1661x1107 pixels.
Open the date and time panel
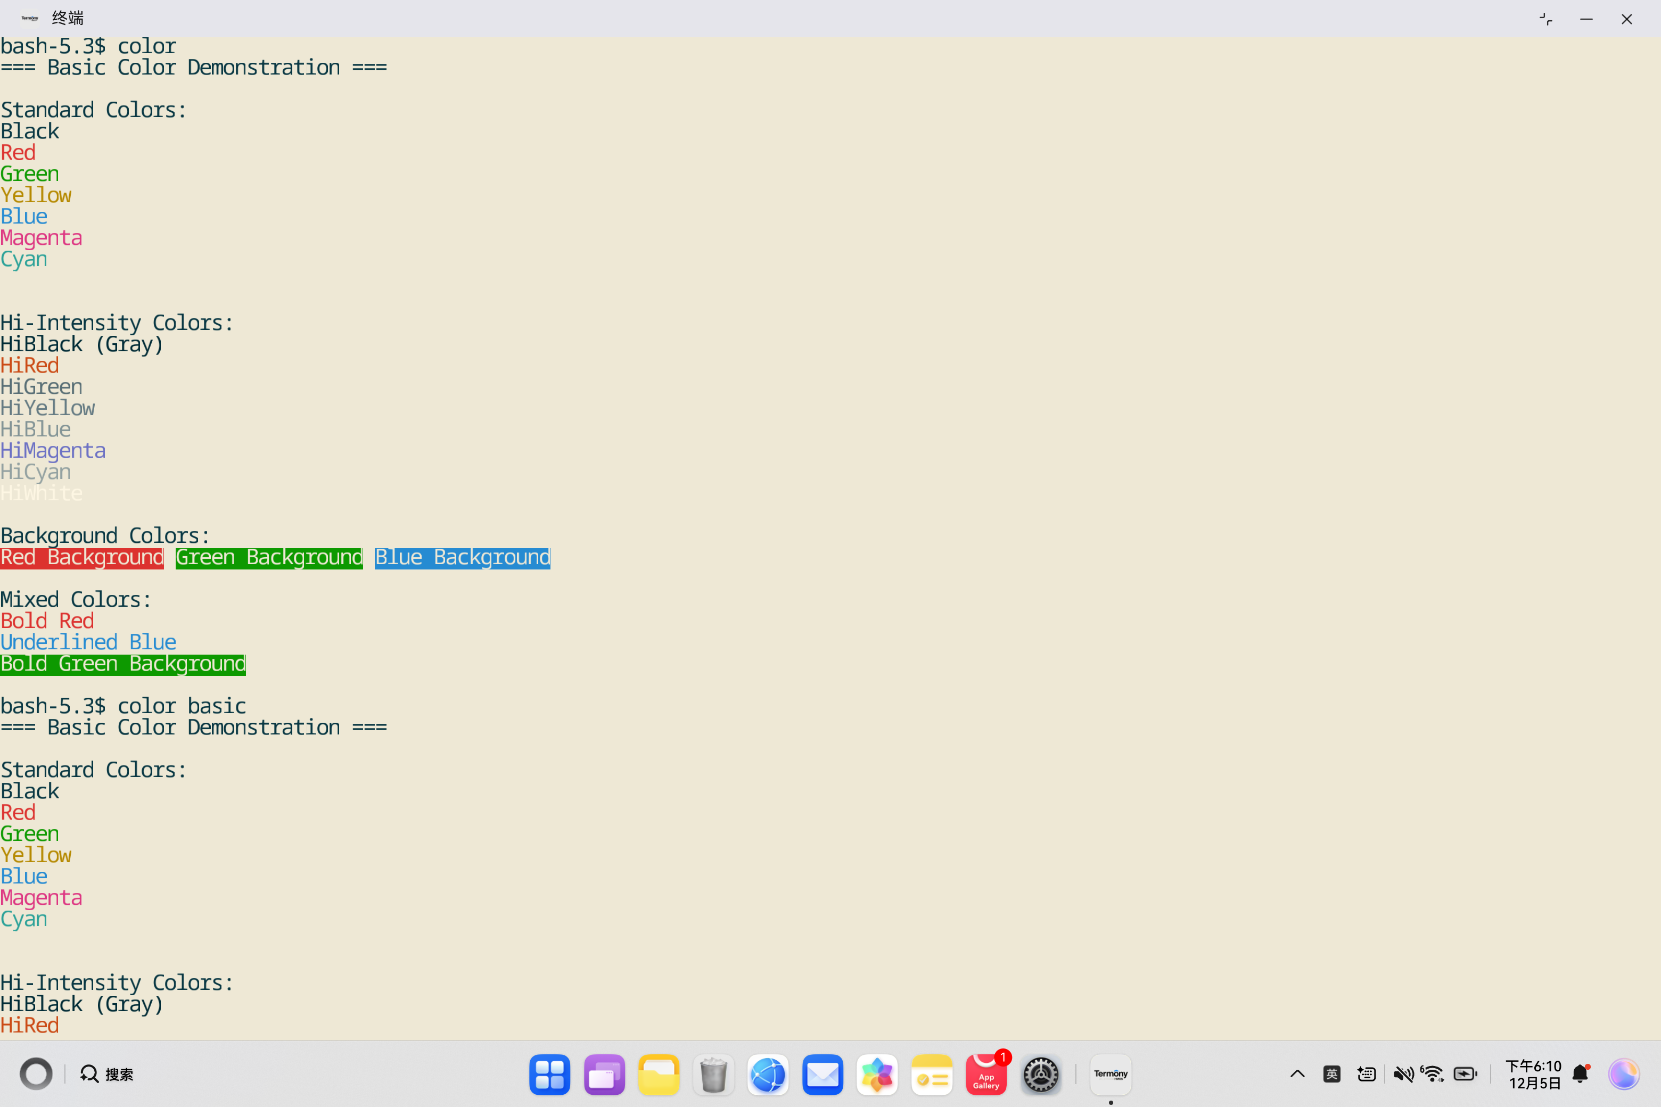[1533, 1075]
